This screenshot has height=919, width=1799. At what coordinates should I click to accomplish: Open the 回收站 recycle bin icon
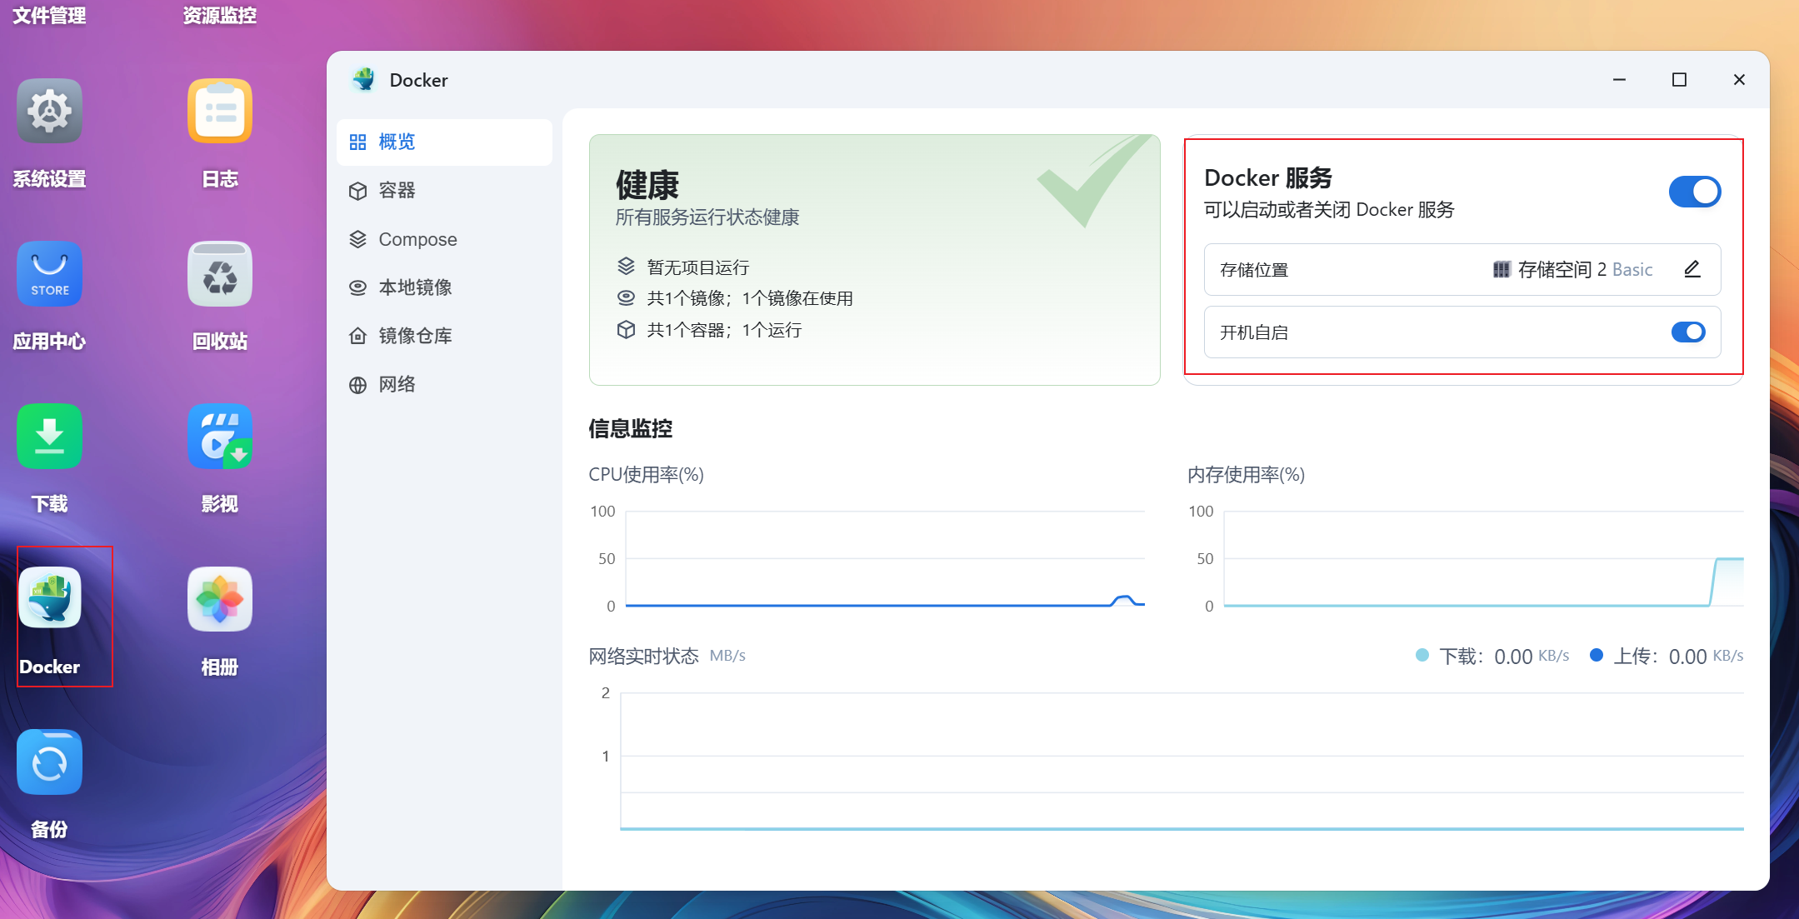220,274
